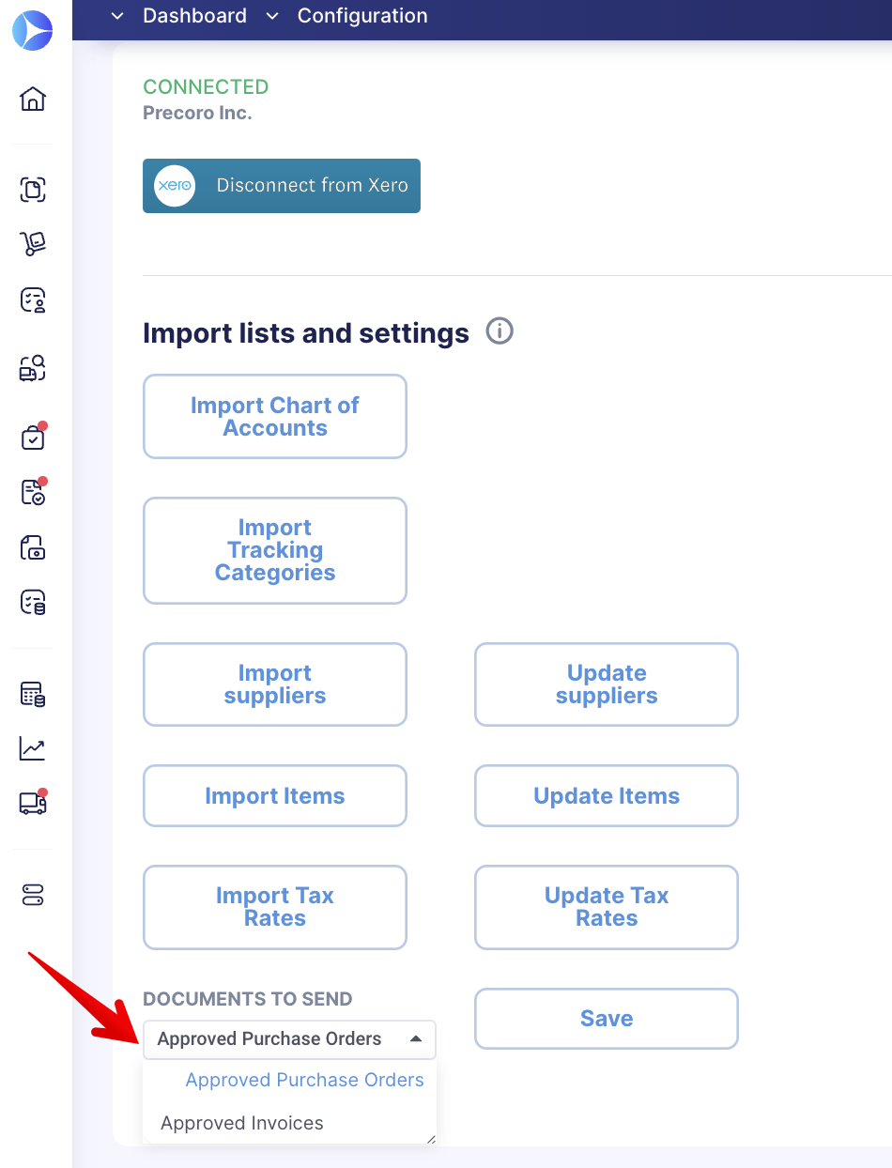Click Import Chart of Accounts
892x1168 pixels.
[274, 416]
